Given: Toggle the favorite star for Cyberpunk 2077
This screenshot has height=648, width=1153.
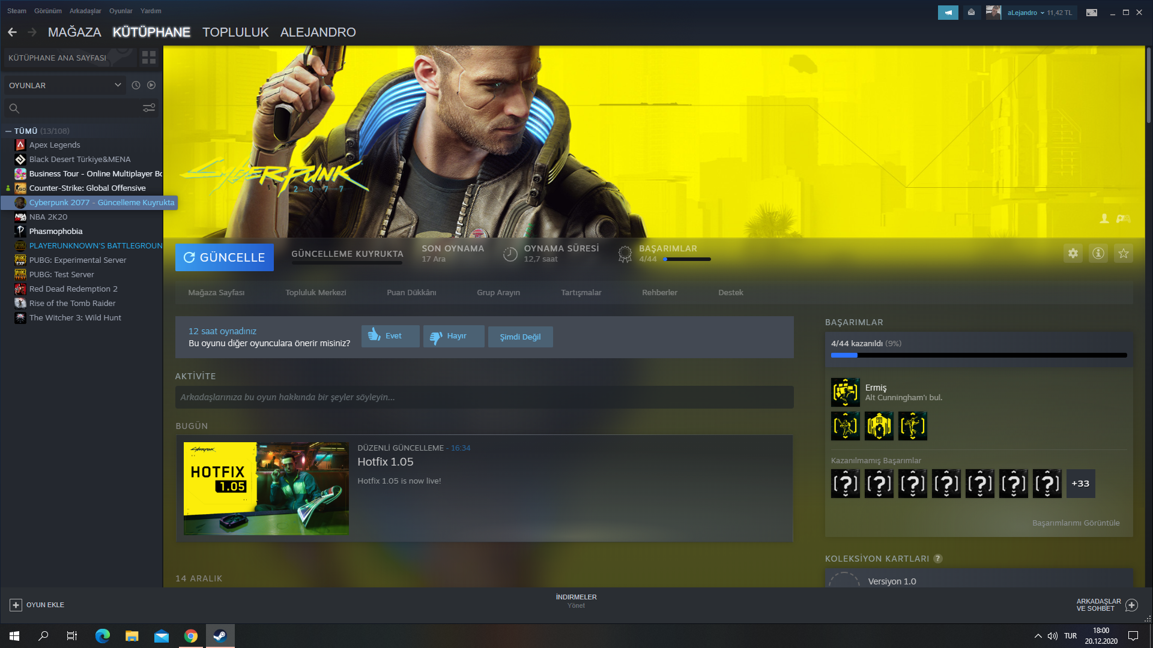Looking at the screenshot, I should (x=1124, y=253).
